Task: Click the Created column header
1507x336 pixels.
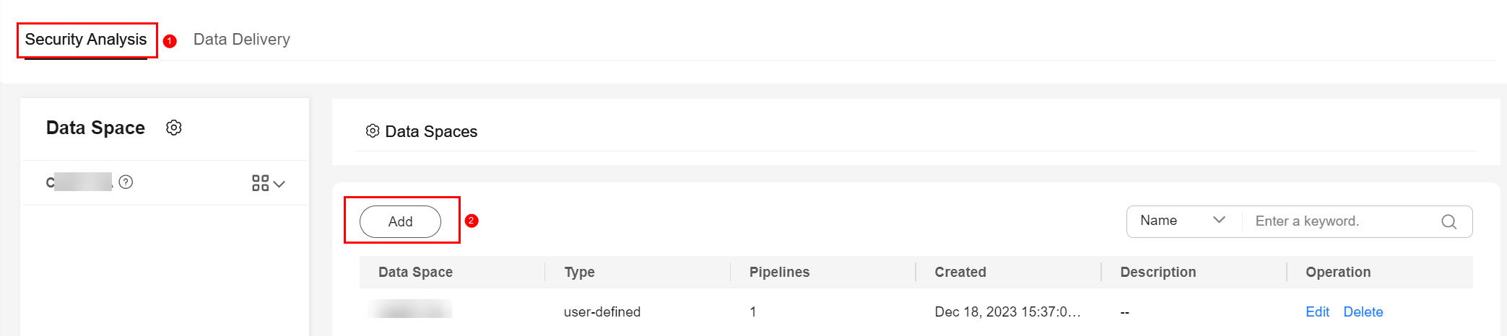Action: coord(960,272)
